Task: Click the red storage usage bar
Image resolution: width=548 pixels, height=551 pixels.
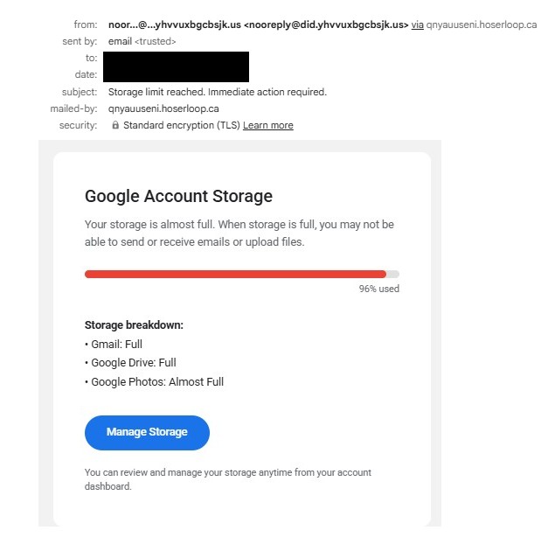Action: pyautogui.click(x=234, y=274)
